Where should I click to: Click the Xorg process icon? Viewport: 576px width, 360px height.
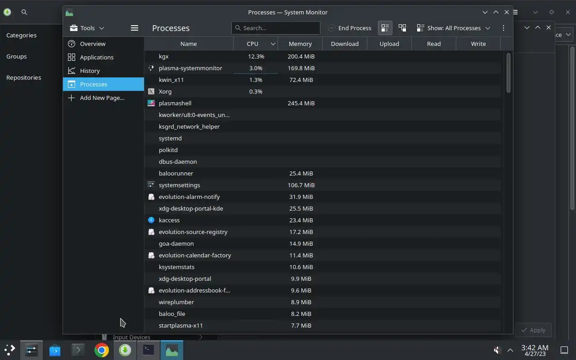click(151, 91)
